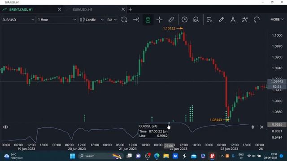Click the CORREL (24) indicator label
Image resolution: width=287 pixels, height=161 pixels.
coord(148,126)
